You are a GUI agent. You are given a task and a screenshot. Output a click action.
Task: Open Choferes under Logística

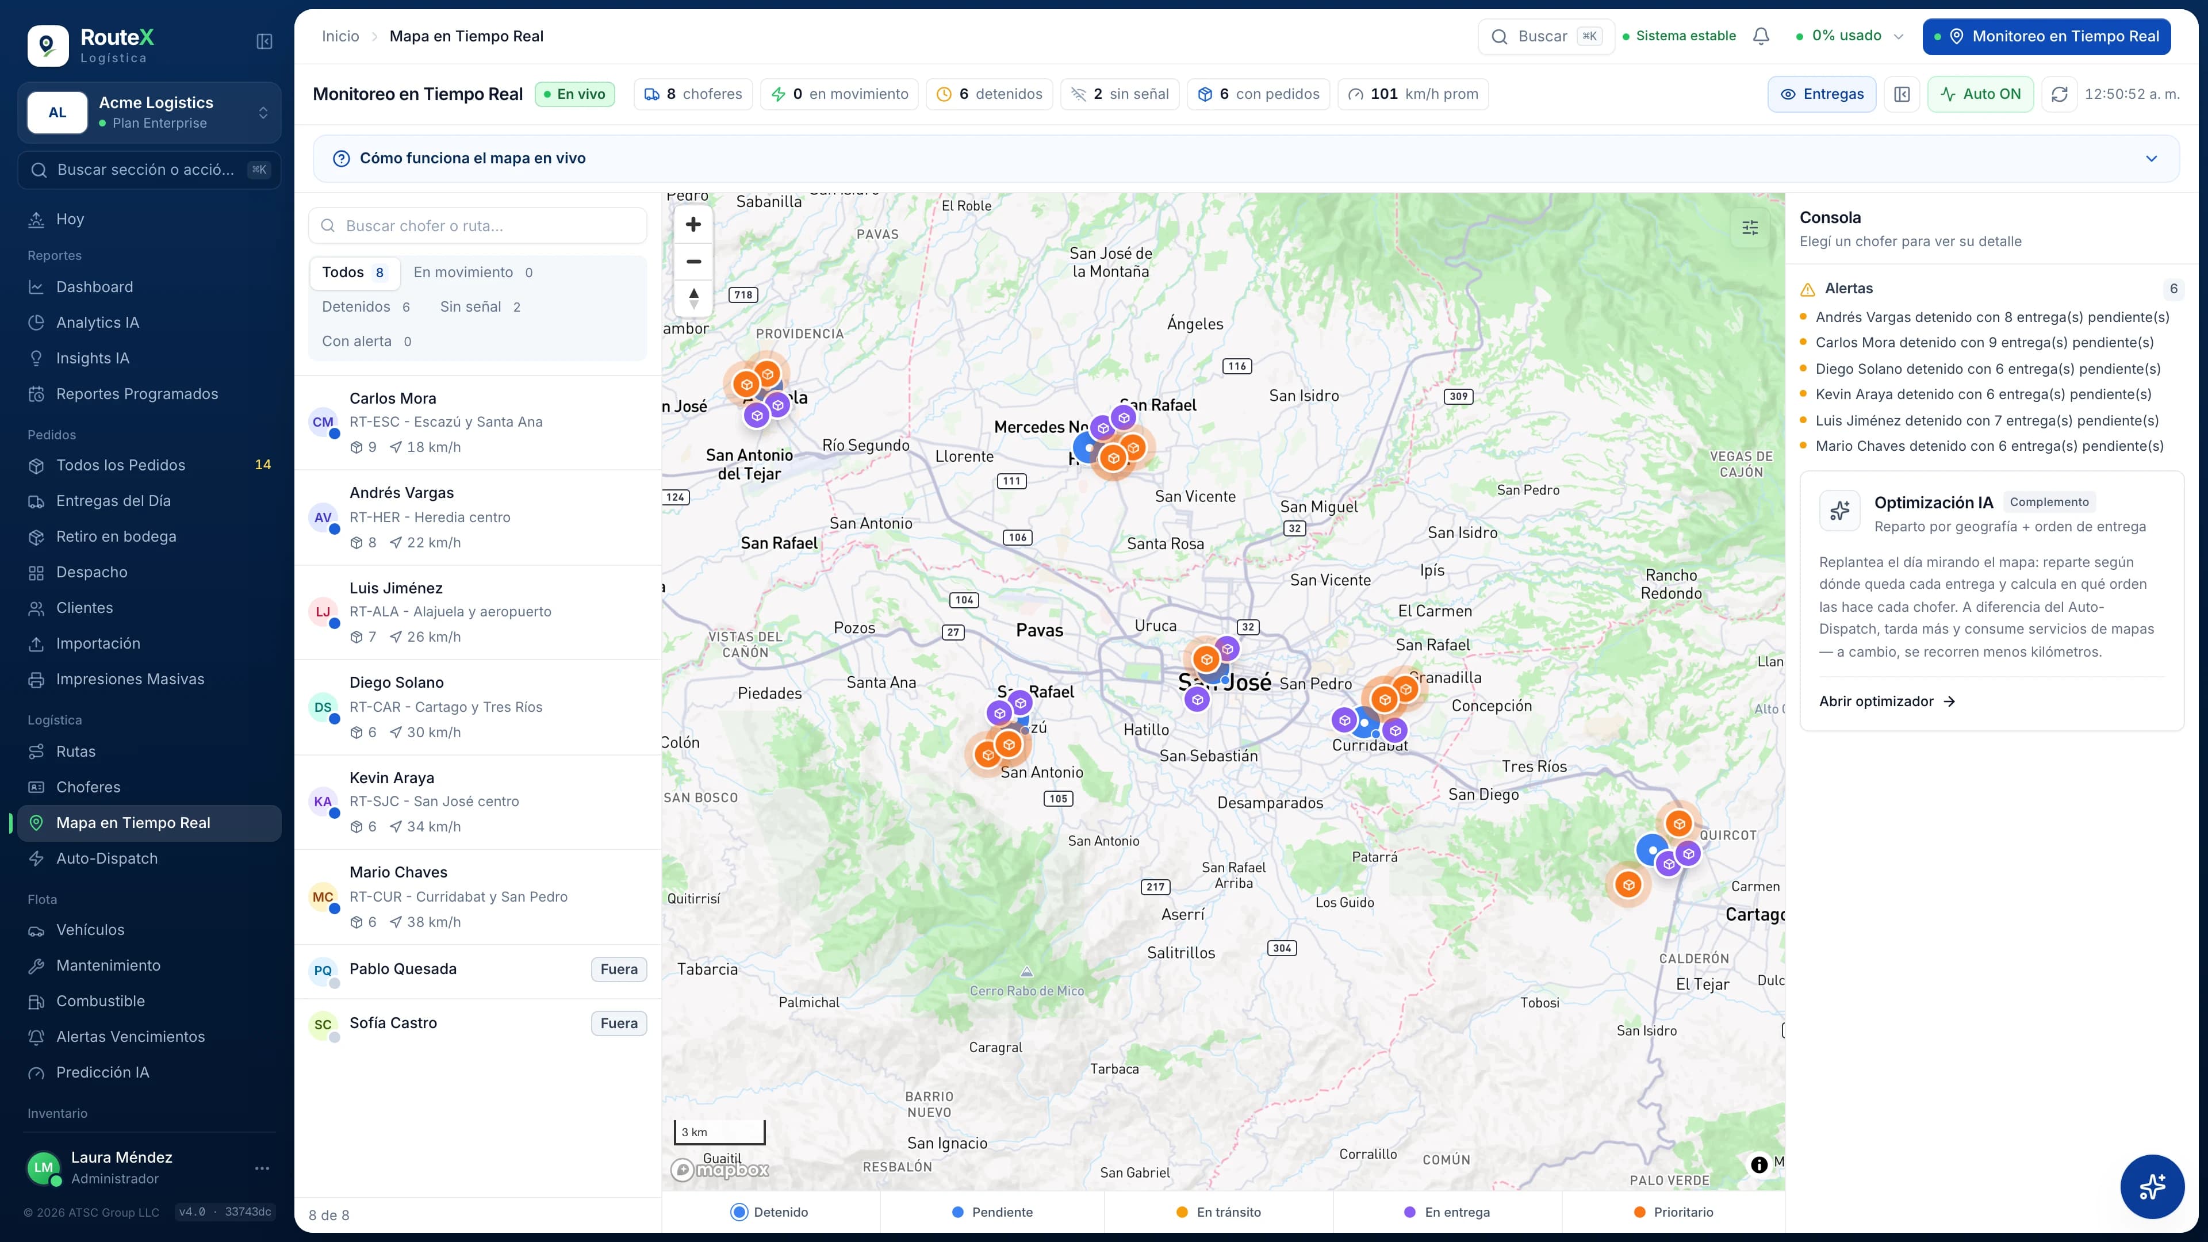(149, 787)
